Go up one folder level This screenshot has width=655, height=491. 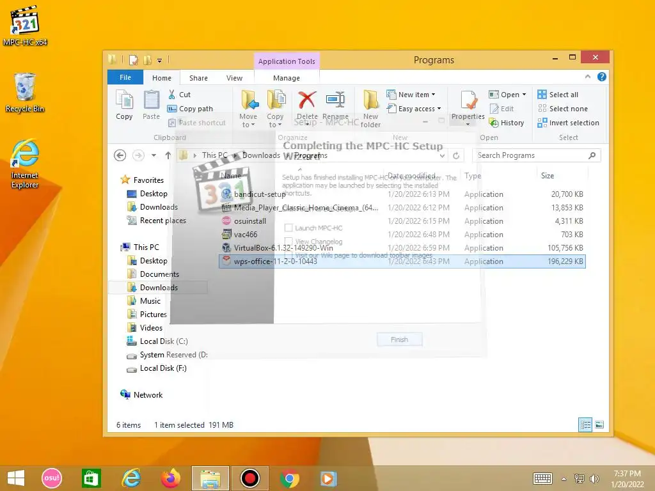click(168, 155)
